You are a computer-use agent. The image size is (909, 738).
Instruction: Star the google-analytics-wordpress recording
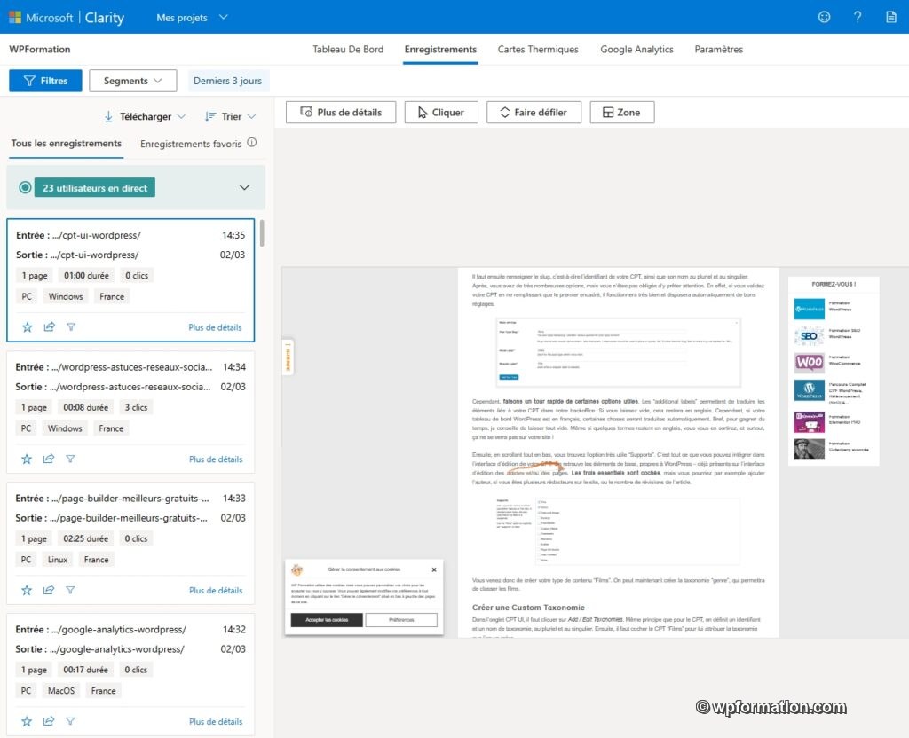tap(27, 721)
